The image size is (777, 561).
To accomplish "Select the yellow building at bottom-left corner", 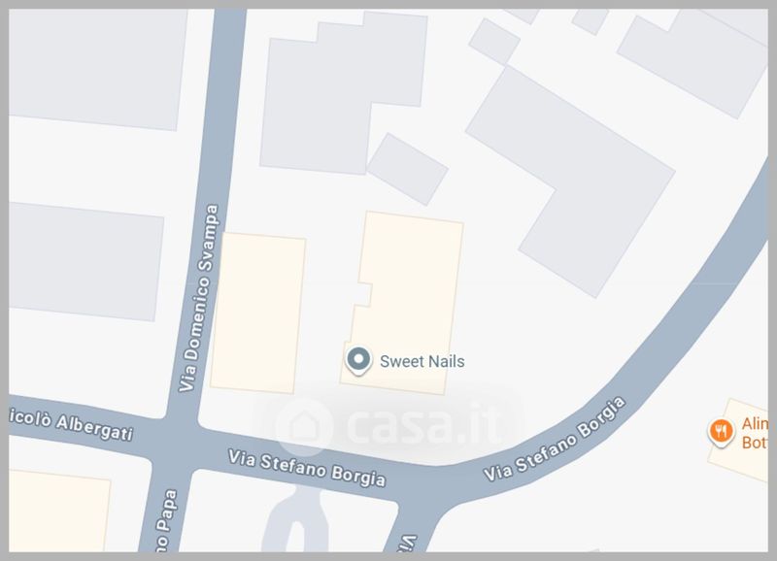I will coord(58,511).
